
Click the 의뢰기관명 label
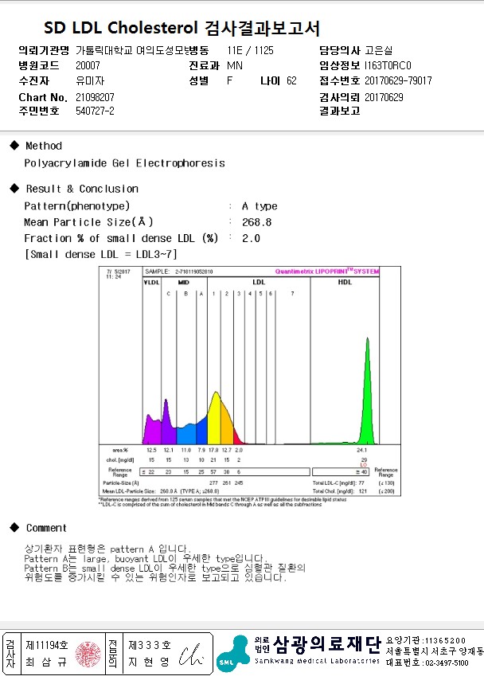[x=44, y=50]
